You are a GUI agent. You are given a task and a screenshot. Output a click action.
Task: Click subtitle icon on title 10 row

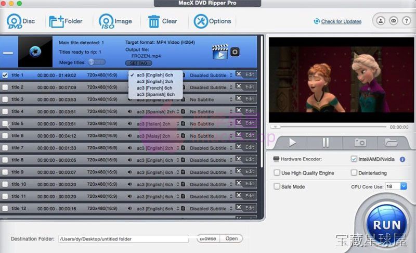pyautogui.click(x=183, y=184)
